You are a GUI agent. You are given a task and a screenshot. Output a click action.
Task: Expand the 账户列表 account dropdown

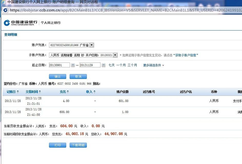(x=92, y=45)
